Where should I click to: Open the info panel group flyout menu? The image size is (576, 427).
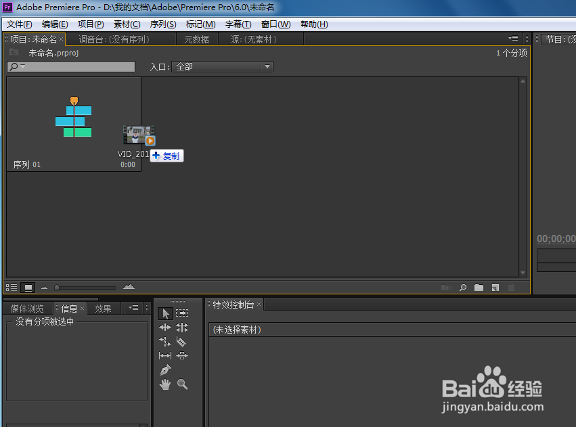133,308
